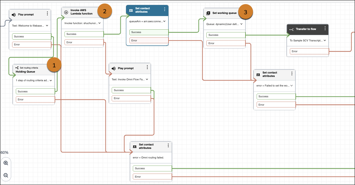Open the kebab menu of the queueArn Set contact attributes block
The height and width of the screenshot is (185, 355).
164,9
